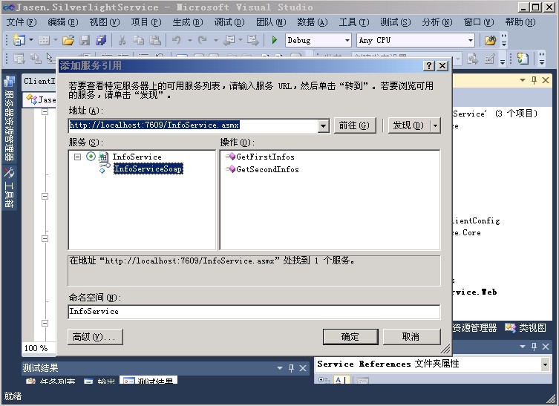The width and height of the screenshot is (559, 406).
Task: Select the GetSecondInfos operation
Action: tap(267, 170)
